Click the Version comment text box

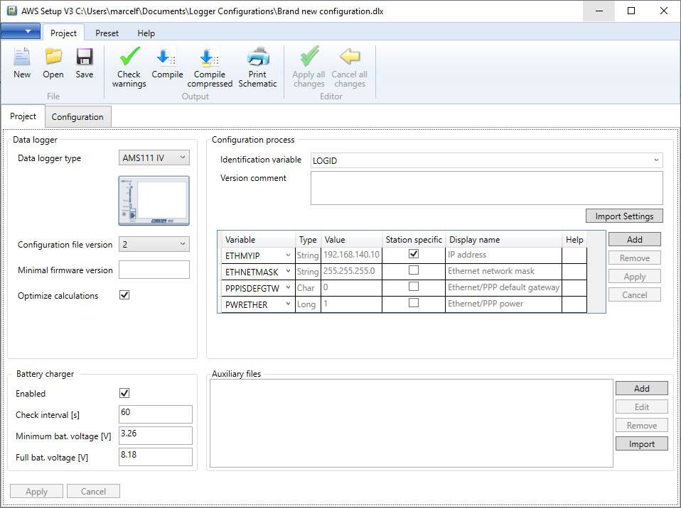(487, 188)
